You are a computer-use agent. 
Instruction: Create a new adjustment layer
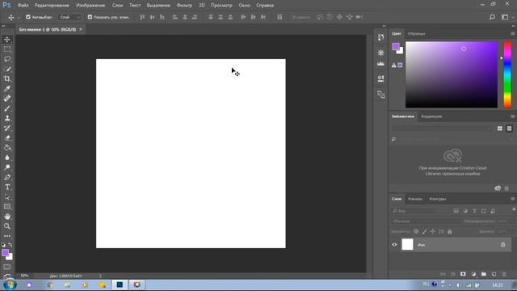[x=473, y=274]
